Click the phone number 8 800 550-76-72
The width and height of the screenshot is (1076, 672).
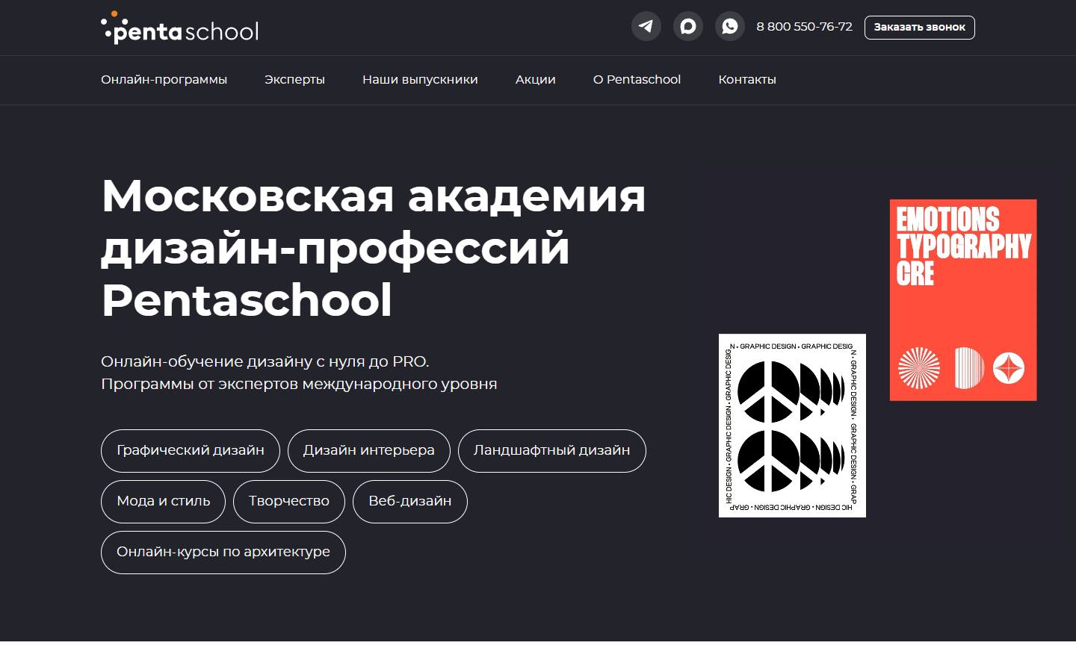(804, 27)
